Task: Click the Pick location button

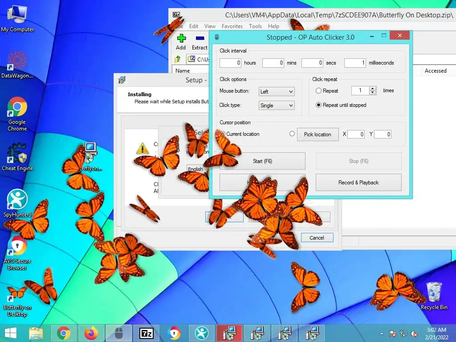Action: tap(318, 134)
